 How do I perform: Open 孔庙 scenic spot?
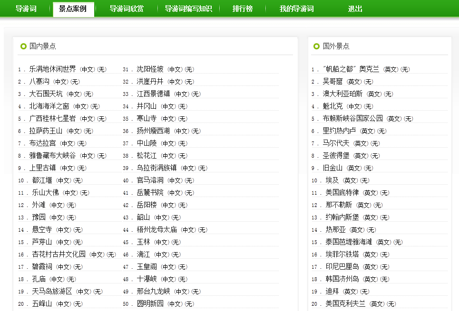pyautogui.click(x=39, y=279)
